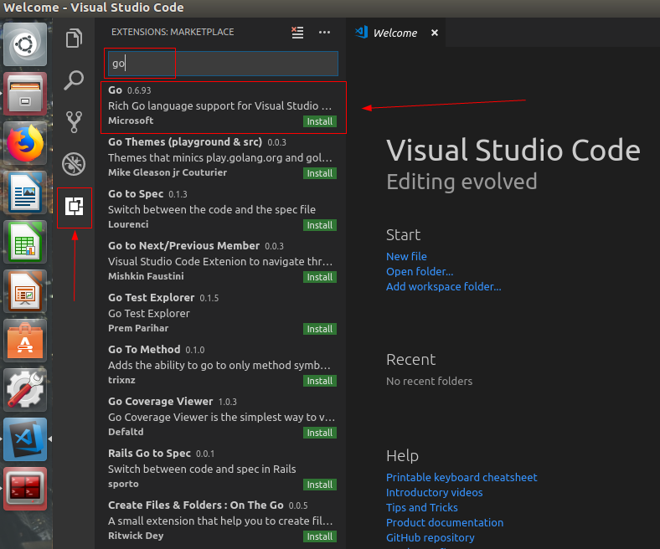Click Add workspace folder link

(x=443, y=286)
